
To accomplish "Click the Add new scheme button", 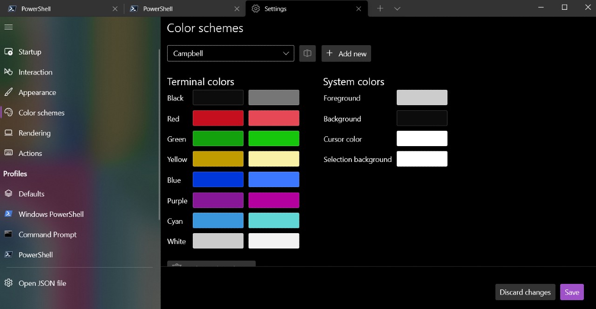I will [x=346, y=54].
